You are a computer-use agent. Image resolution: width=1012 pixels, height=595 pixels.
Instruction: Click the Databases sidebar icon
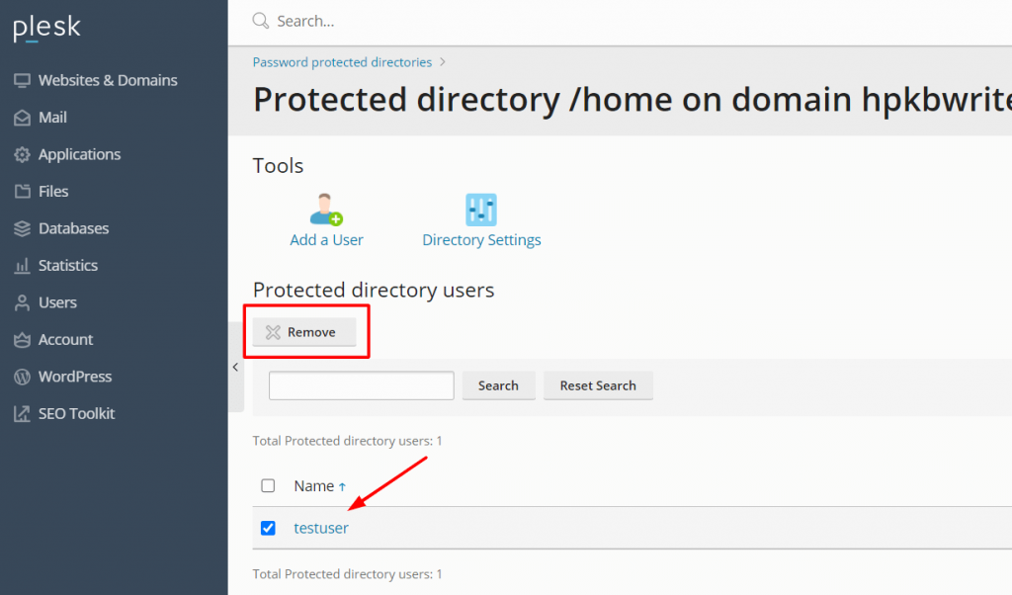click(x=22, y=228)
